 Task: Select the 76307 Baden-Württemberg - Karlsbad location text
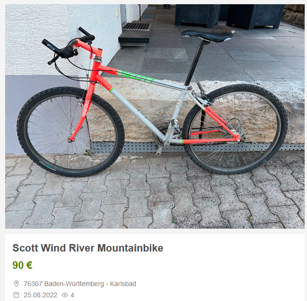point(80,284)
